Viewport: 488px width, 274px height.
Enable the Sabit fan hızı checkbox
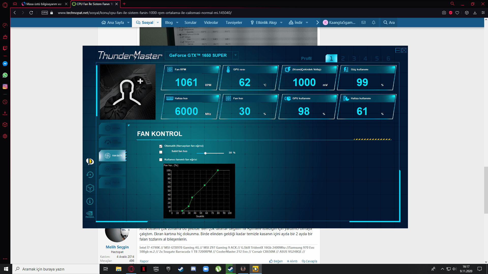(161, 152)
